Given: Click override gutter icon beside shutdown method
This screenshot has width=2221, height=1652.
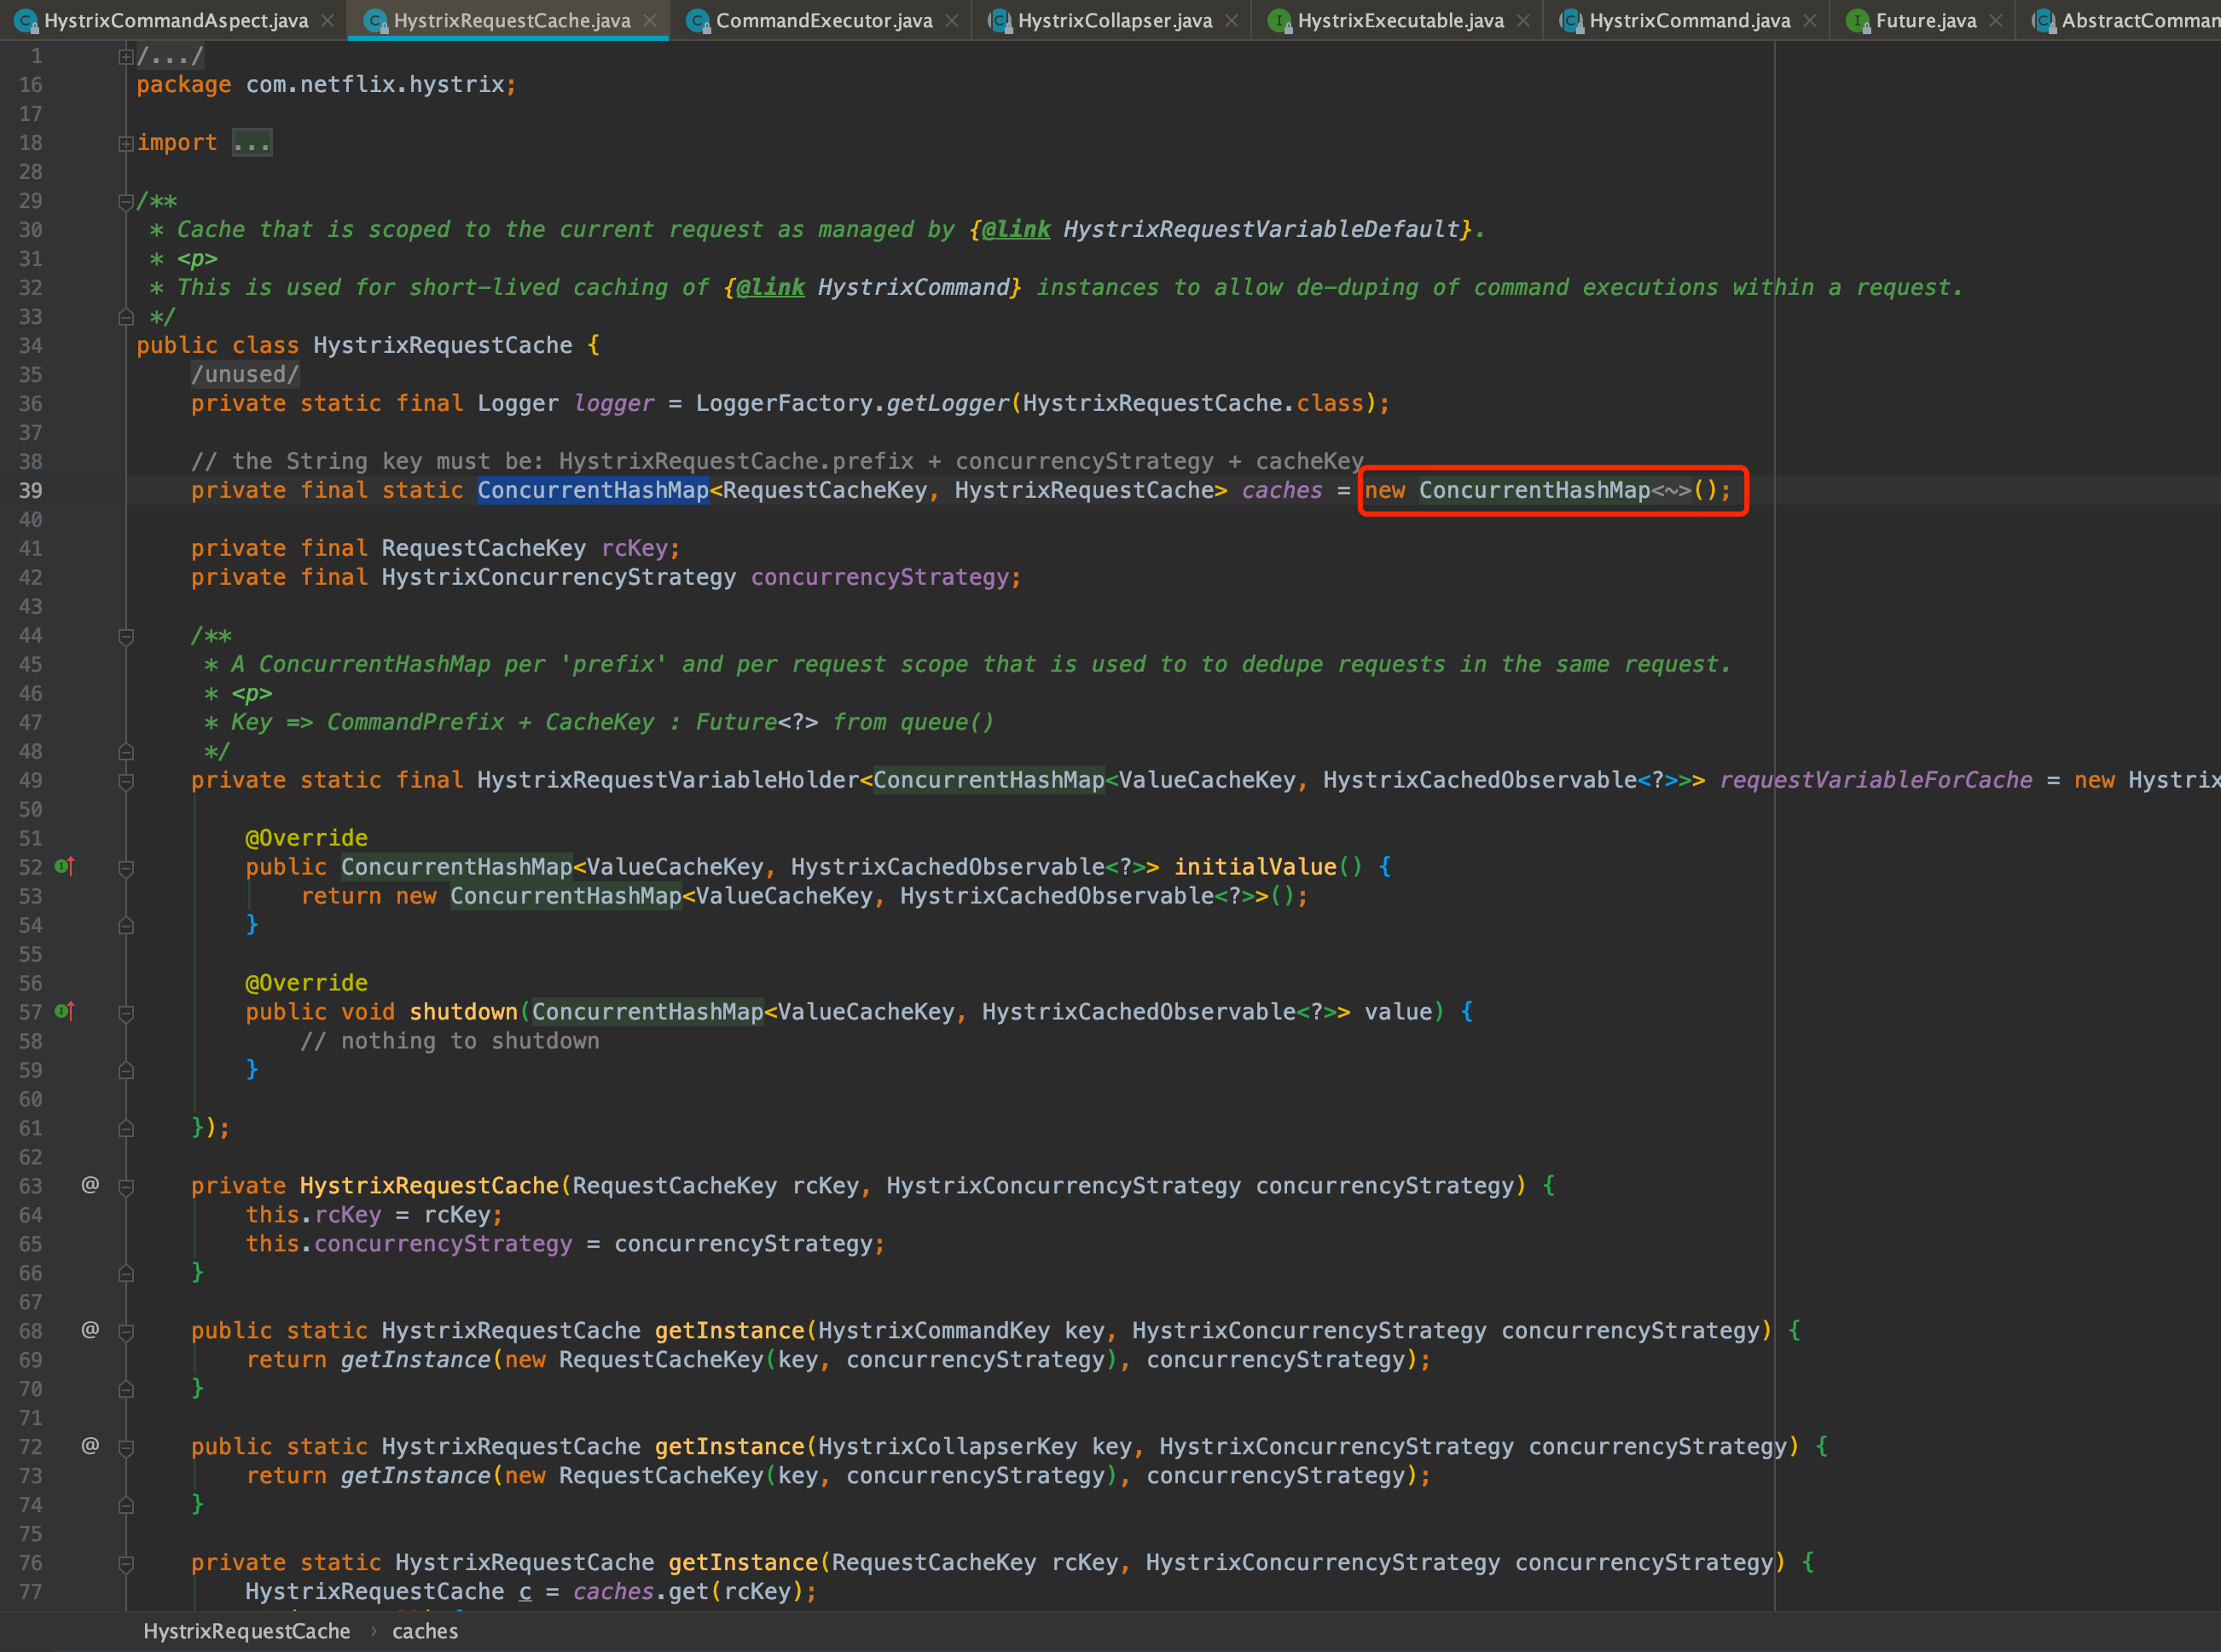Looking at the screenshot, I should (x=64, y=1011).
